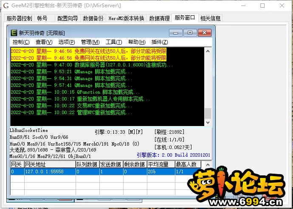
Task: Minimize the GeeM2引擎控制台 main window
Action: [x=243, y=6]
